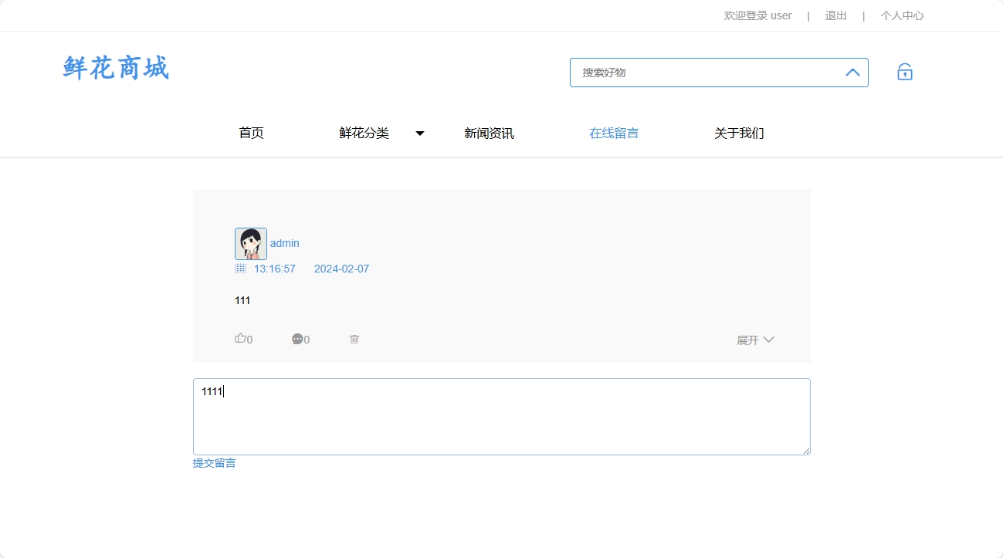Switch to the 首页 menu item
The width and height of the screenshot is (1003, 558).
(x=251, y=133)
